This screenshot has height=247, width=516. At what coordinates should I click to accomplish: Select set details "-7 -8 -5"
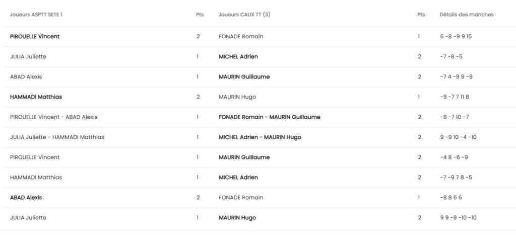pos(451,57)
